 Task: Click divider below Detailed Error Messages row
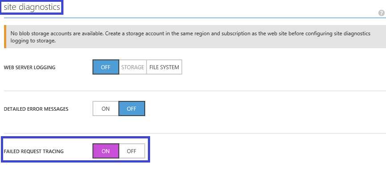pos(194,133)
